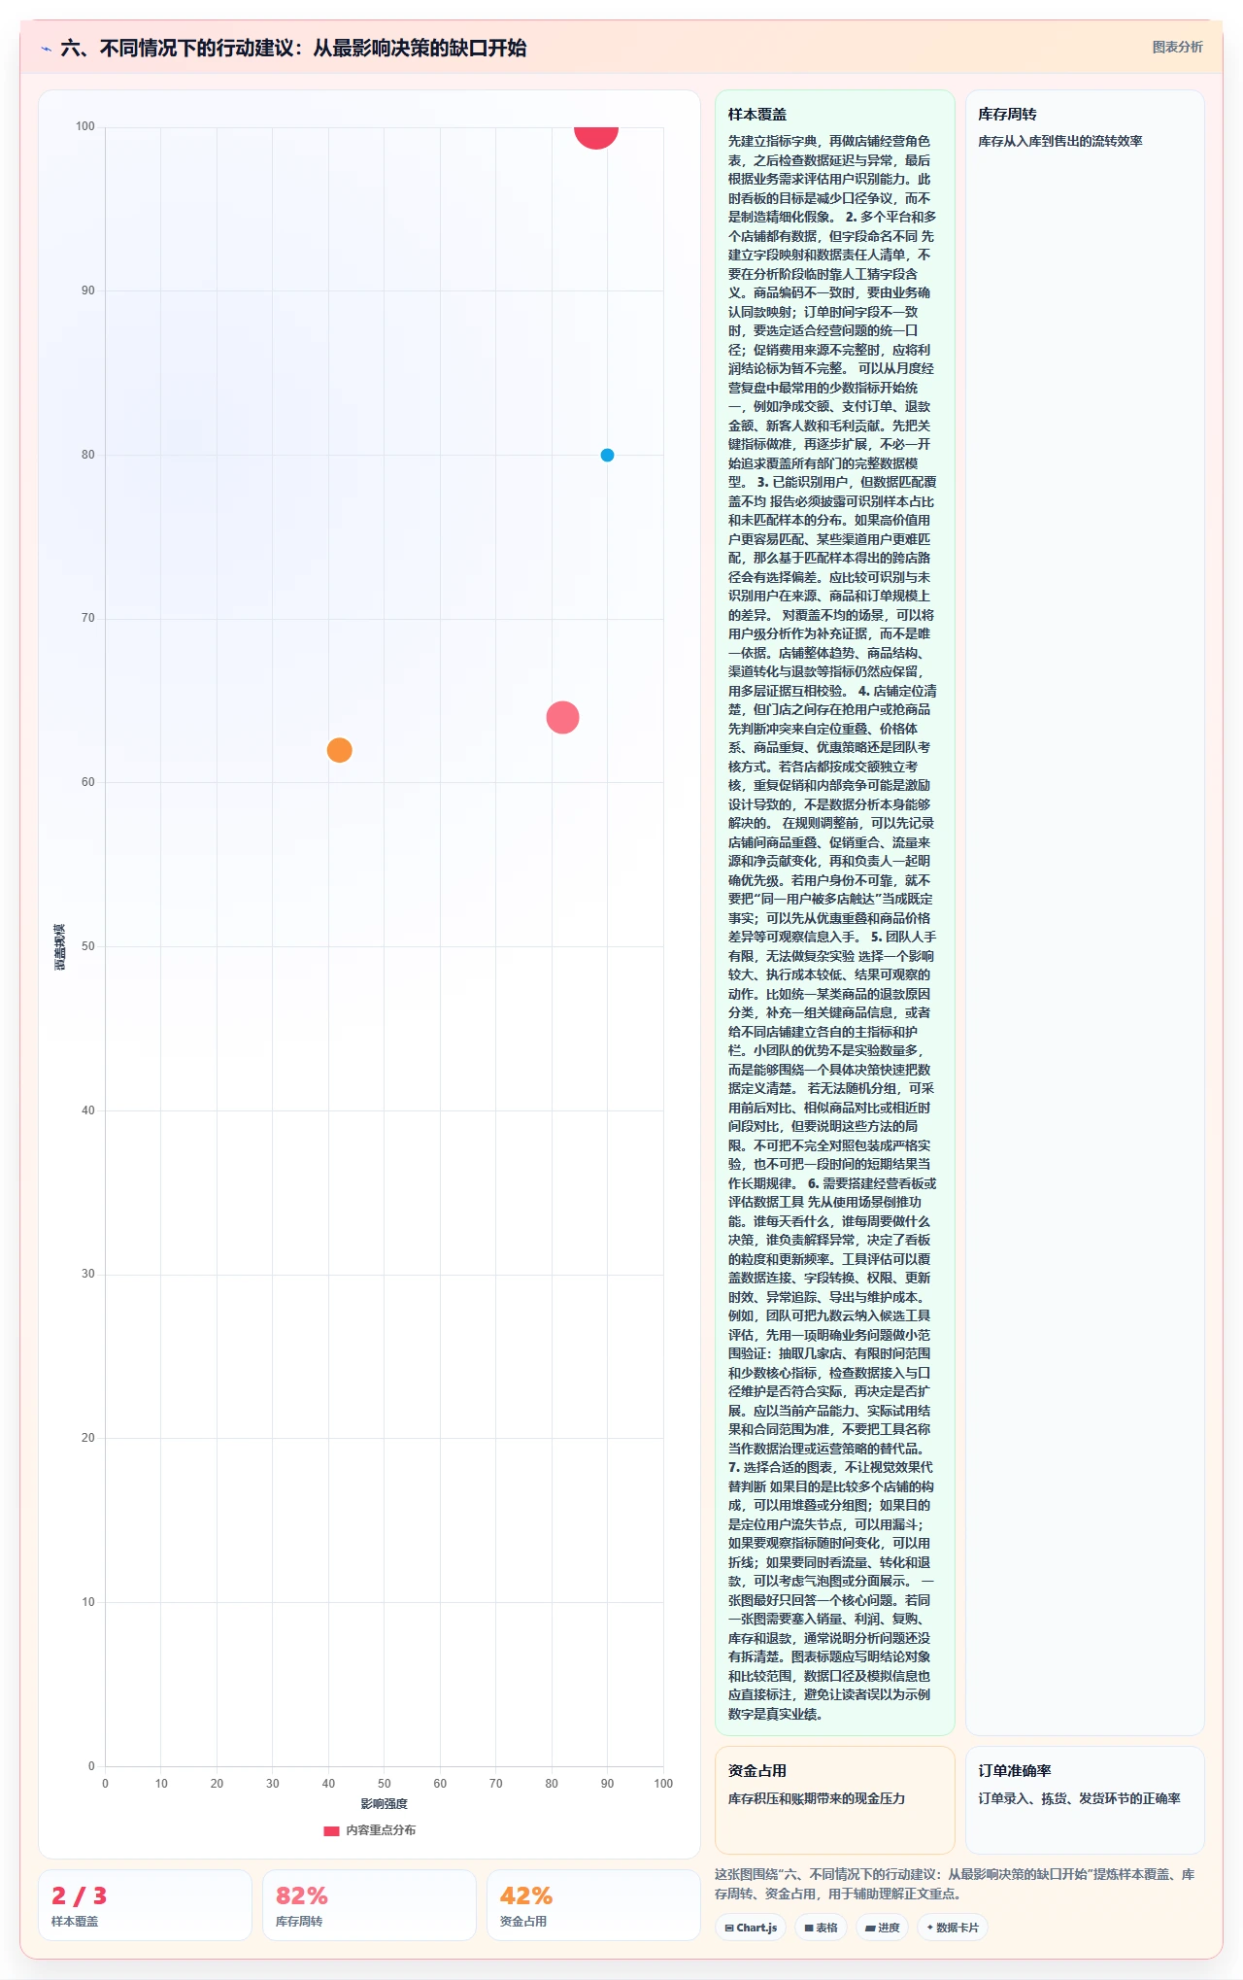The width and height of the screenshot is (1243, 1980).
Task: Click the Chart.js tag chip
Action: (751, 1928)
